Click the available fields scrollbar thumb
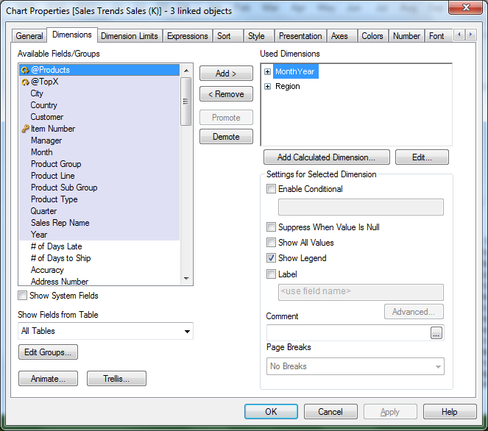This screenshot has width=488, height=431. [186, 101]
